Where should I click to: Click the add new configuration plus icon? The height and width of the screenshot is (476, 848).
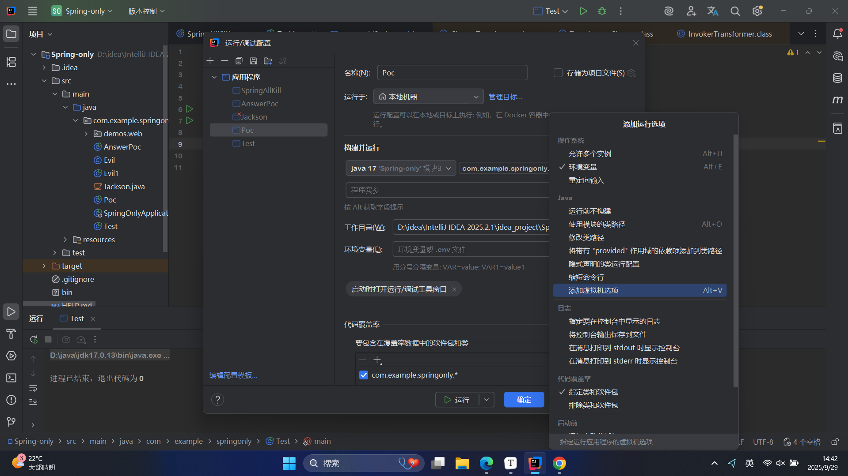210,61
